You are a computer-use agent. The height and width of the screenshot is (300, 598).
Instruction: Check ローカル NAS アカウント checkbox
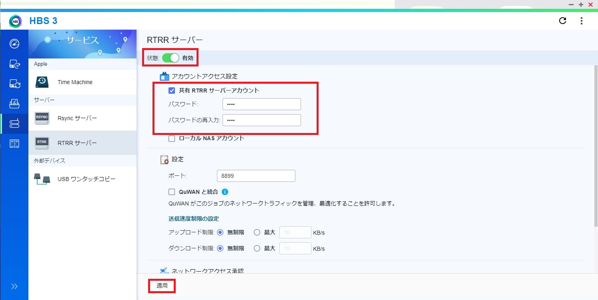[172, 139]
